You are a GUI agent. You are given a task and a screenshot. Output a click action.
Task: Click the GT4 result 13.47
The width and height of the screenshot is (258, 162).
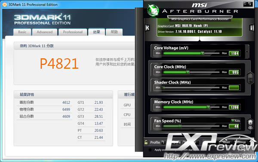(x=98, y=124)
